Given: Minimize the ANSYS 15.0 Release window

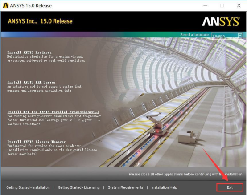Looking at the screenshot, I should tap(205, 5).
